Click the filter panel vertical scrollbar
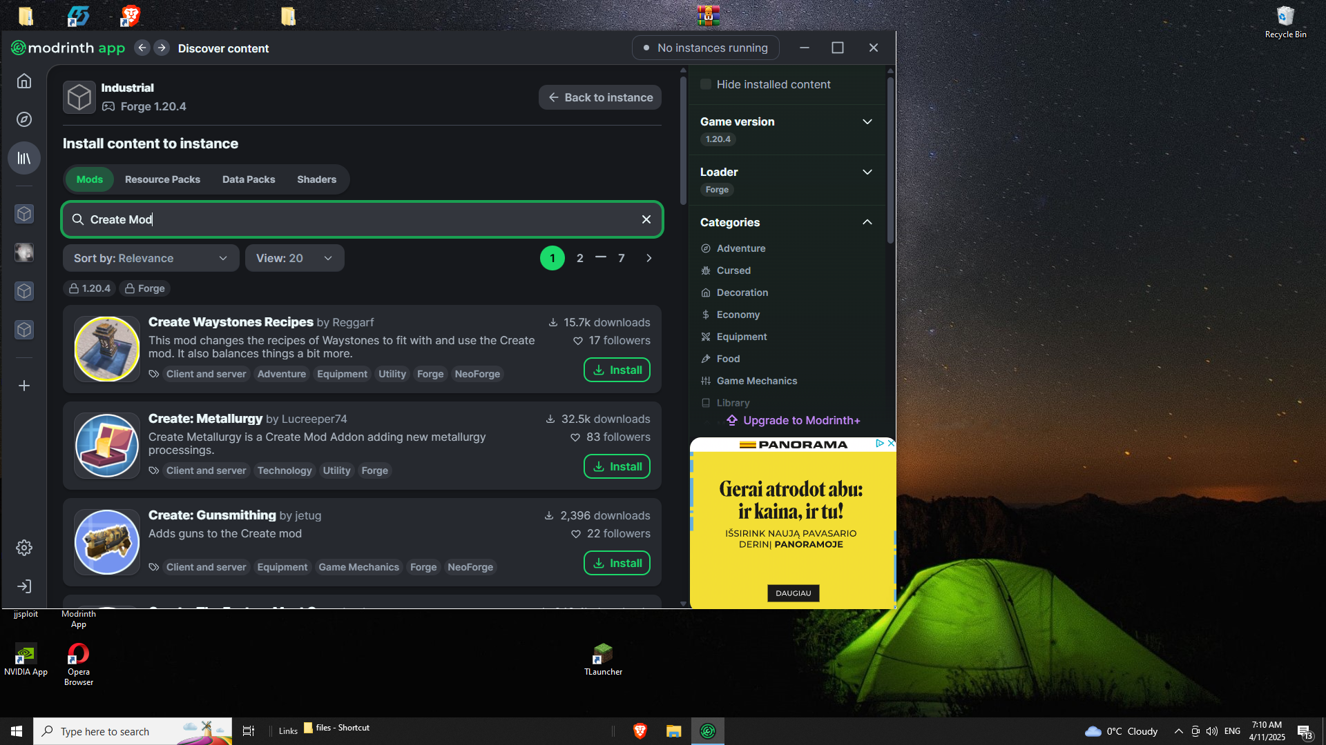Viewport: 1326px width, 745px height. 890,159
